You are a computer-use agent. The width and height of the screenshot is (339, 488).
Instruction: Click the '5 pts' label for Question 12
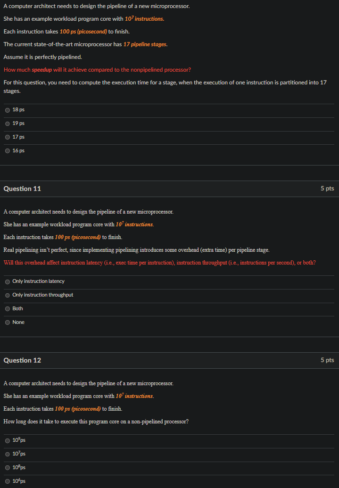click(x=327, y=360)
